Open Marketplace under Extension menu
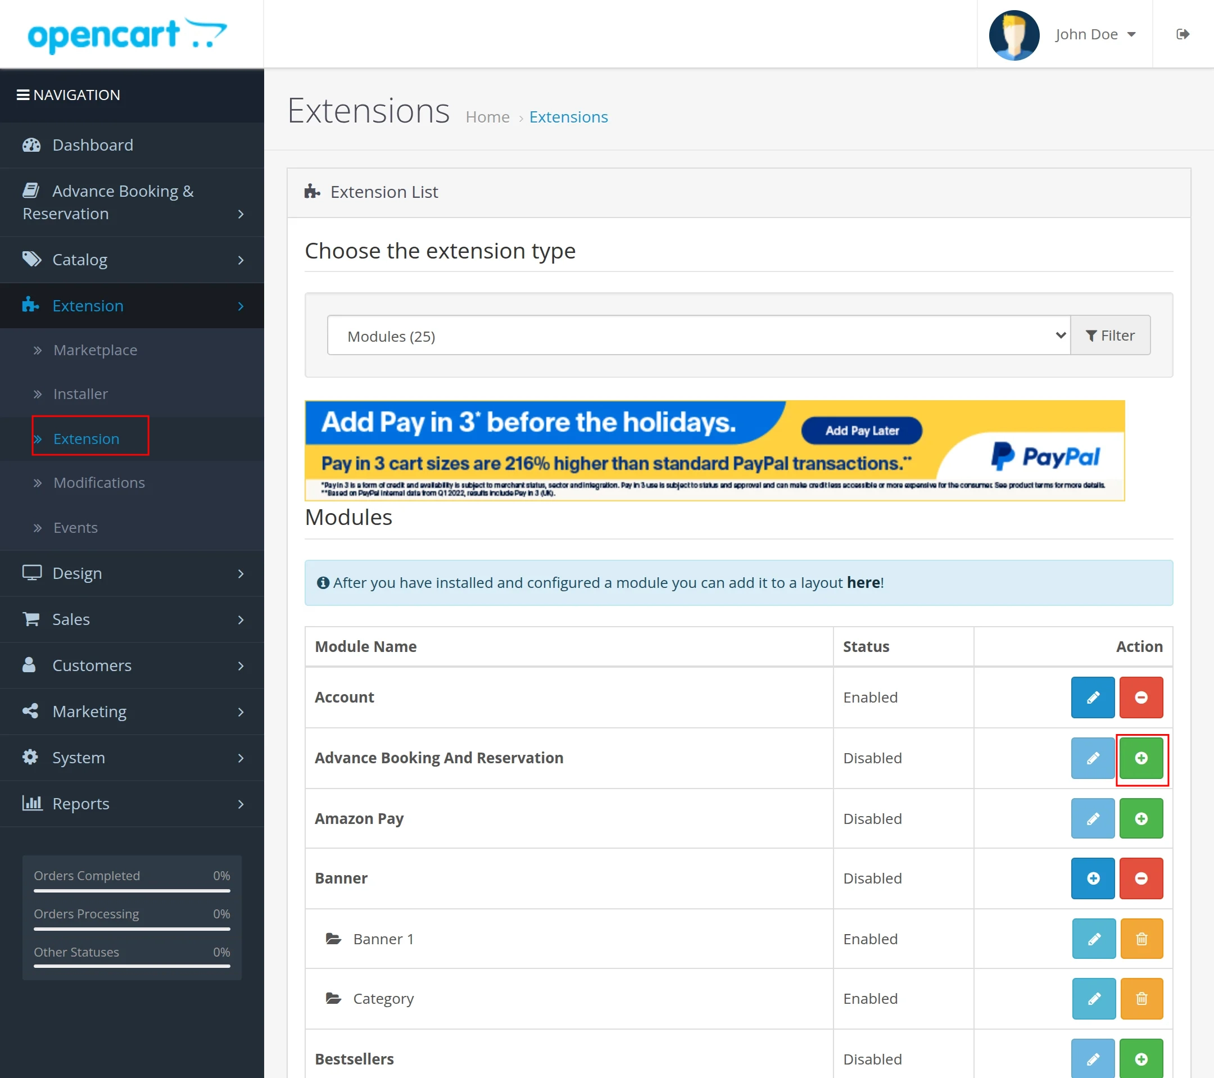1214x1078 pixels. point(95,350)
